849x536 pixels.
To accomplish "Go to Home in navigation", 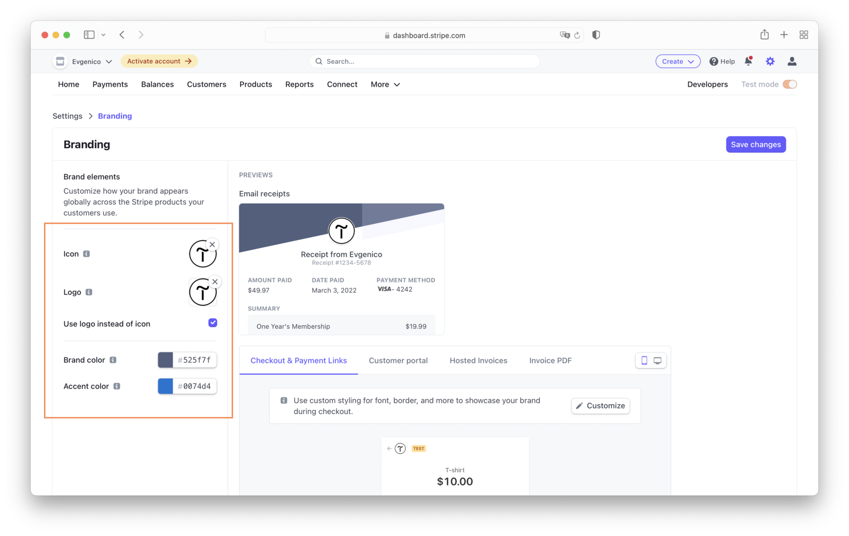I will (x=68, y=84).
